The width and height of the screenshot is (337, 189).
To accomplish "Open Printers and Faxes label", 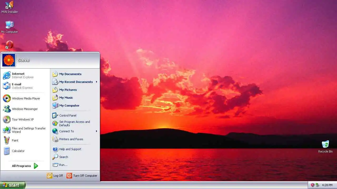I will point(71,139).
